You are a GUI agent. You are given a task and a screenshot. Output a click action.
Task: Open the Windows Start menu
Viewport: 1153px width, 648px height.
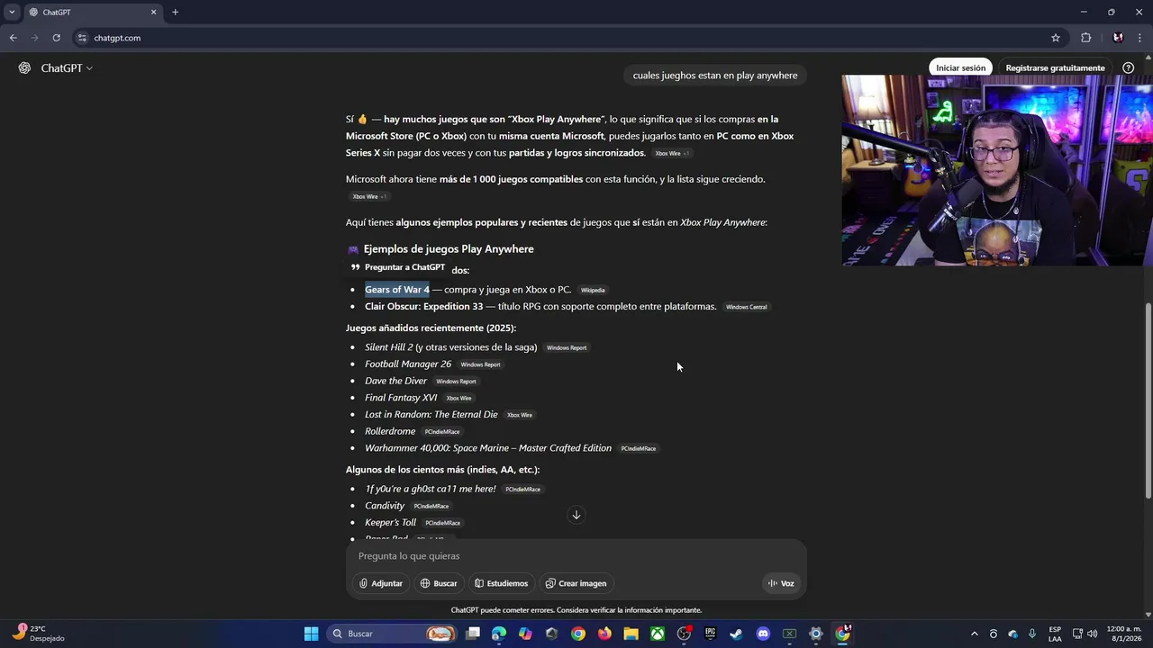click(311, 634)
